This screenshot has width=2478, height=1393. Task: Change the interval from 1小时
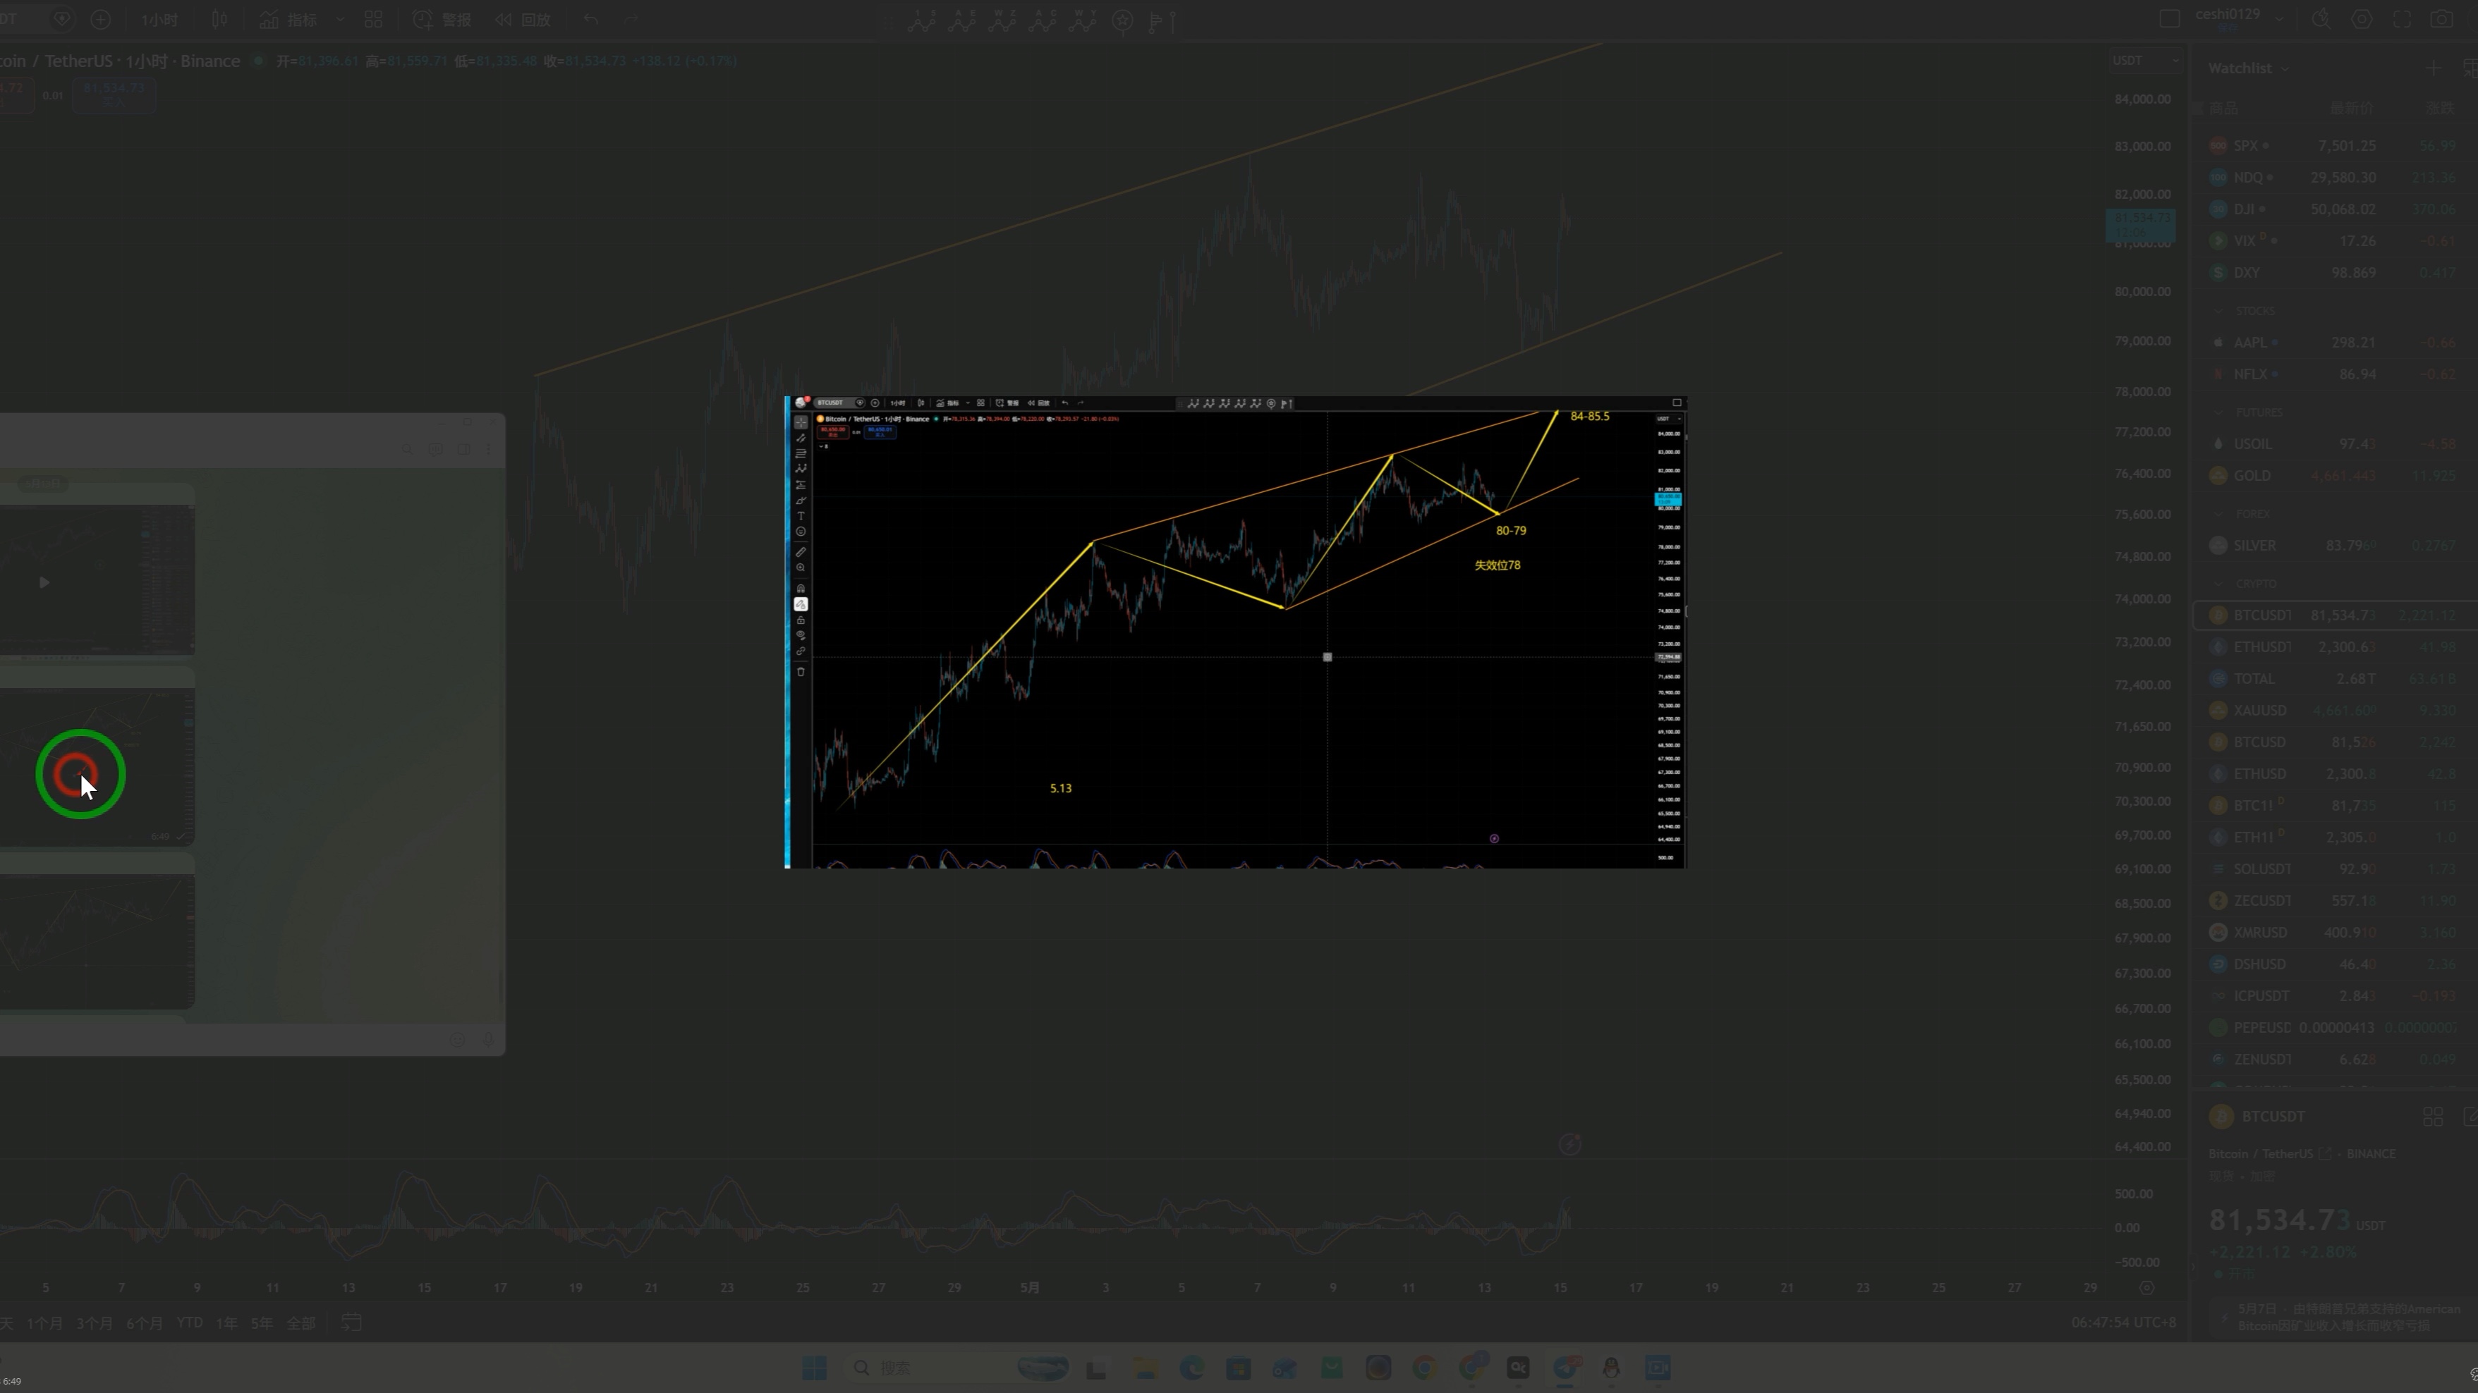point(159,19)
